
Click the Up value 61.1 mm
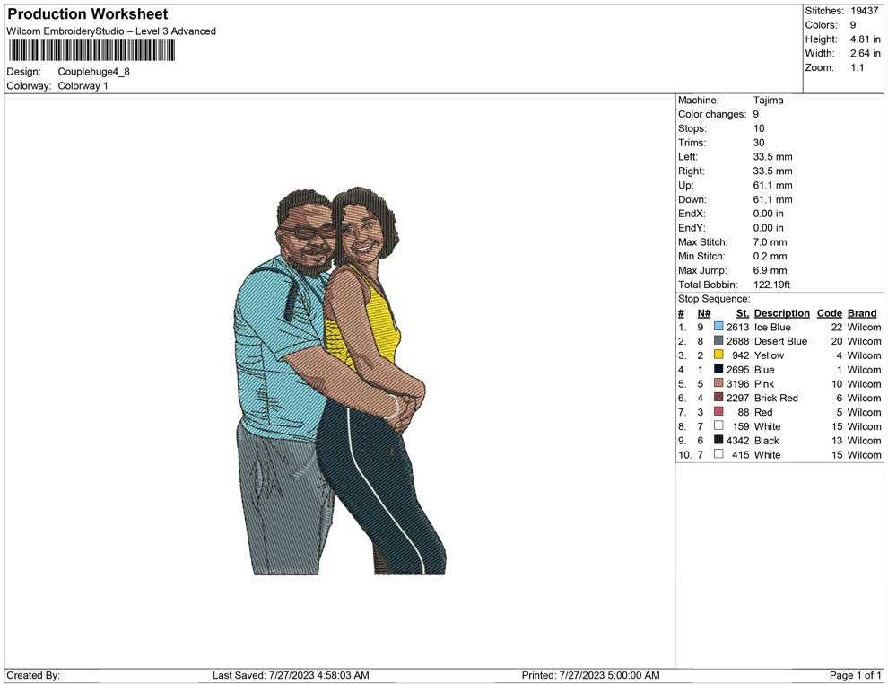pos(772,185)
